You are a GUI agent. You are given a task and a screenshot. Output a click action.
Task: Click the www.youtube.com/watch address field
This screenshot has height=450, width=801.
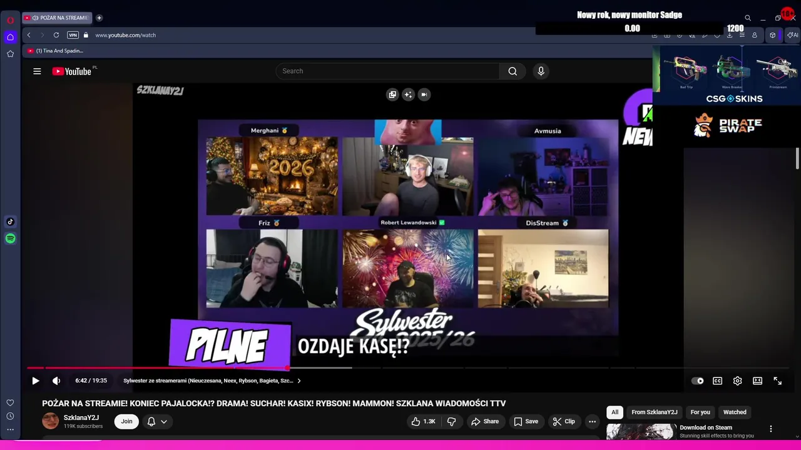(125, 35)
